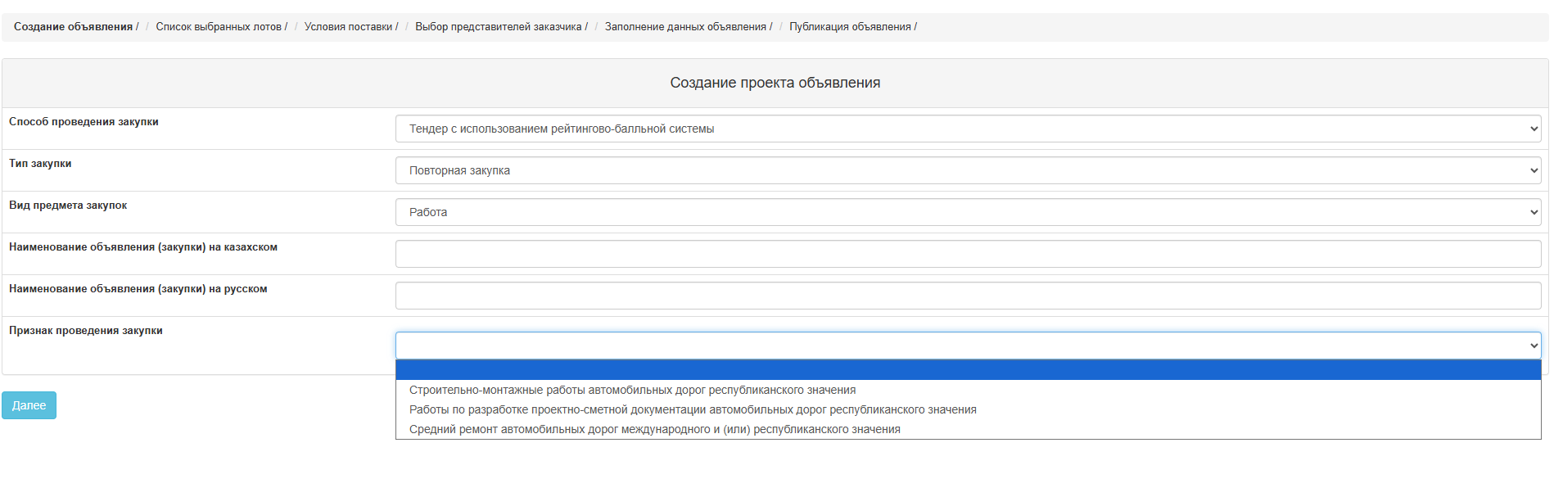
Task: Jump to 'Публикация объявления' breadcrumb
Action: coord(850,27)
